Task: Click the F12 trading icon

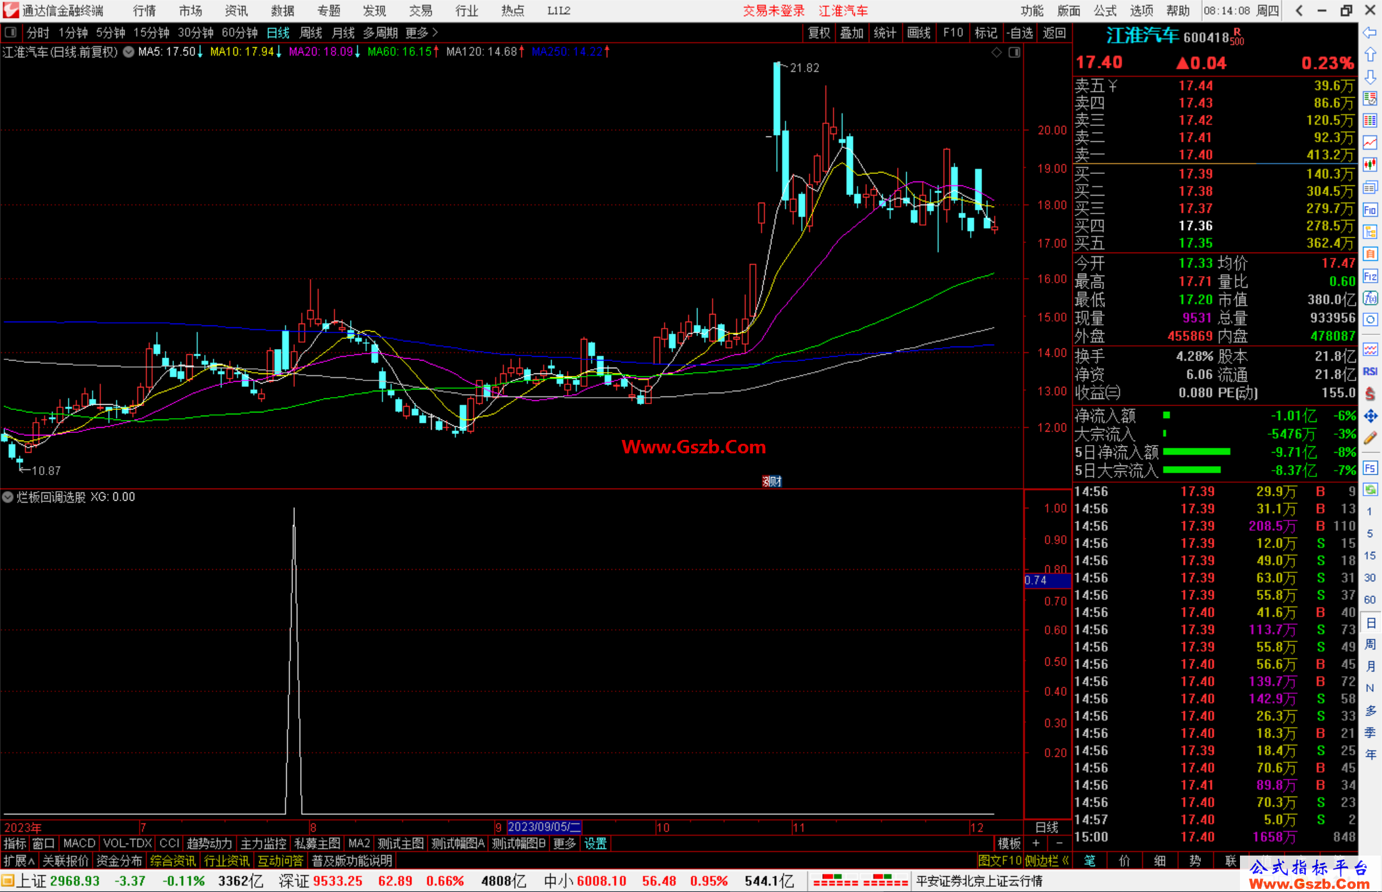Action: (1370, 276)
